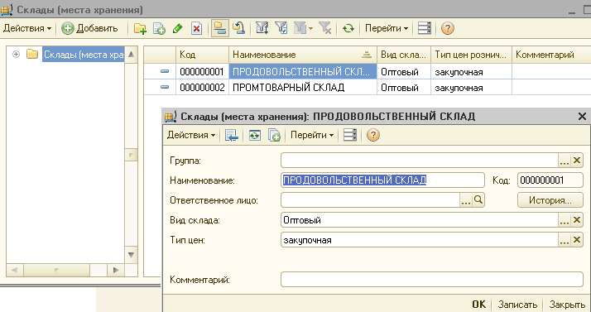The image size is (591, 312).
Task: Click the move-to-group icon in main toolbar
Action: [238, 28]
